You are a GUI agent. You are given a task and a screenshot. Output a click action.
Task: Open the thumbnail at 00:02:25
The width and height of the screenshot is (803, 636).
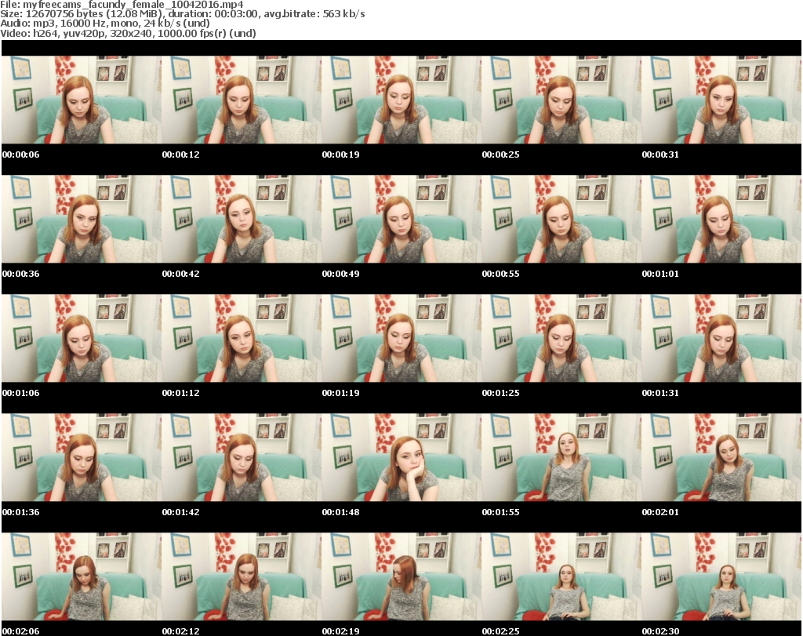561,576
